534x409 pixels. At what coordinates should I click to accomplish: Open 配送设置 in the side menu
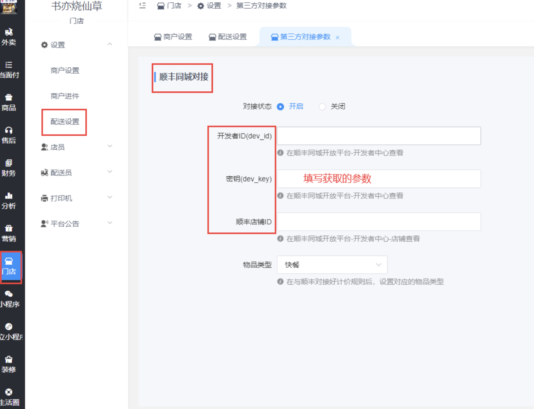click(65, 121)
